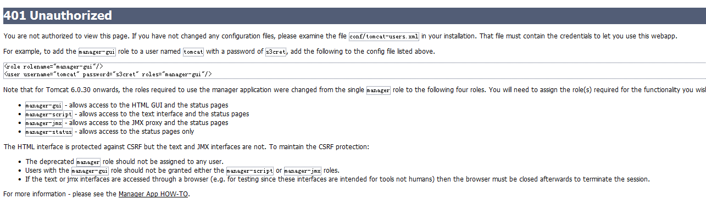Click the For more information sentence
Image resolution: width=706 pixels, height=204 pixels.
click(97, 194)
